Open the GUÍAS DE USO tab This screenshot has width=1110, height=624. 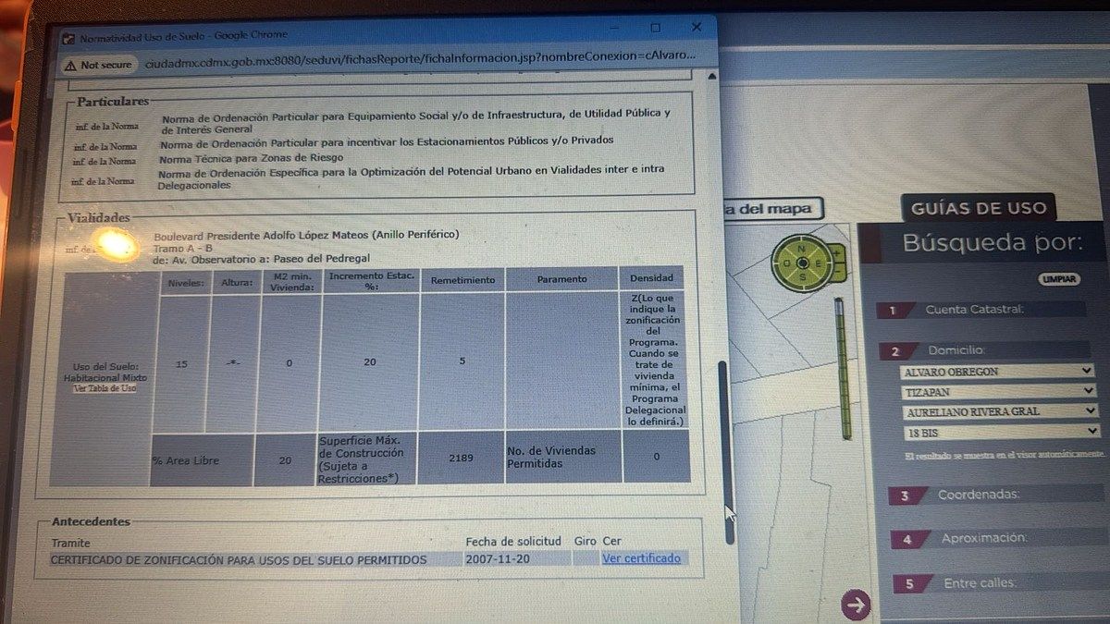pyautogui.click(x=979, y=208)
